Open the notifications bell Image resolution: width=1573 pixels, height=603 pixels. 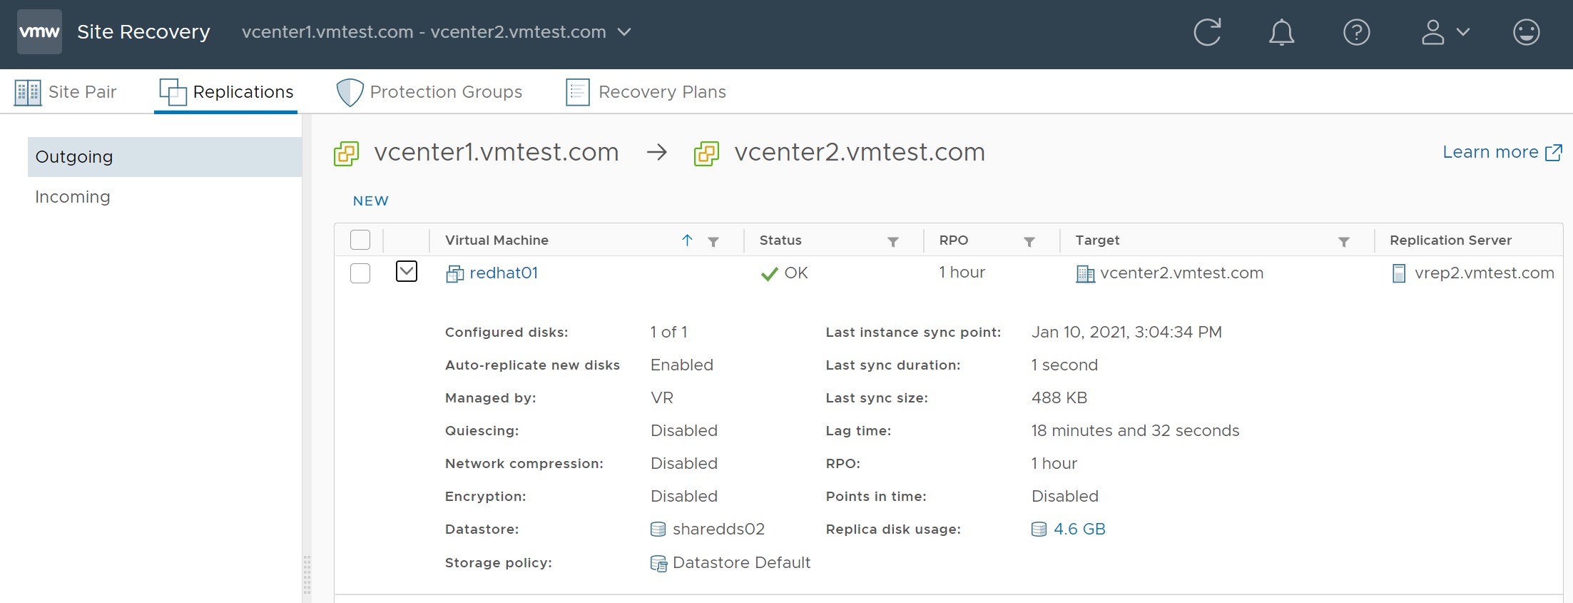pyautogui.click(x=1281, y=32)
